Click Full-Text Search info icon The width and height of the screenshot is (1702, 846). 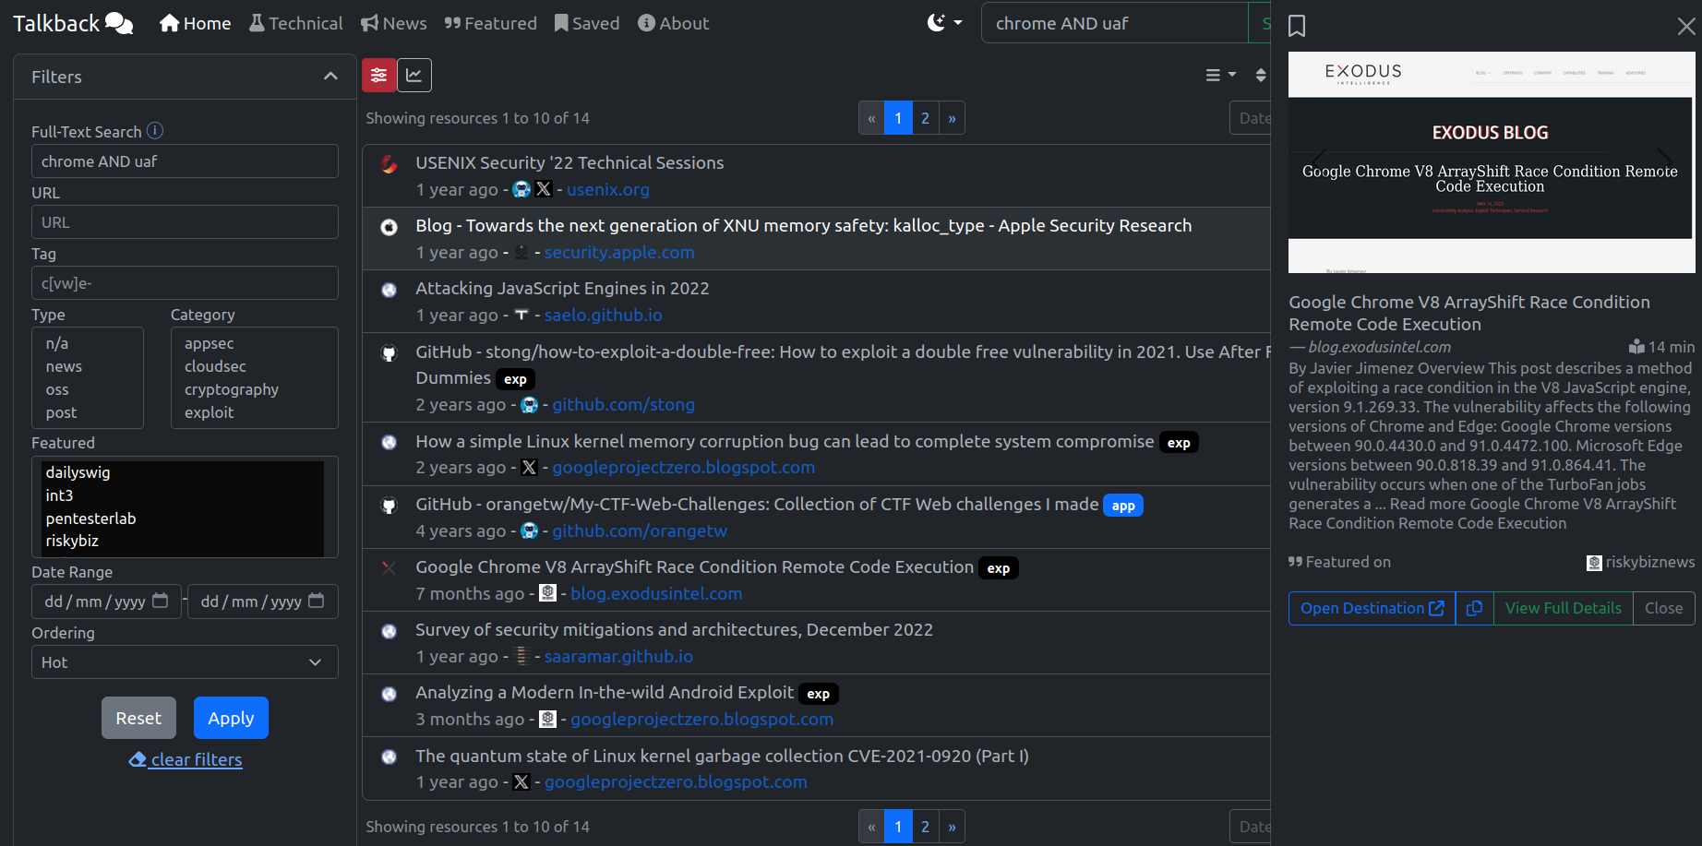155,131
